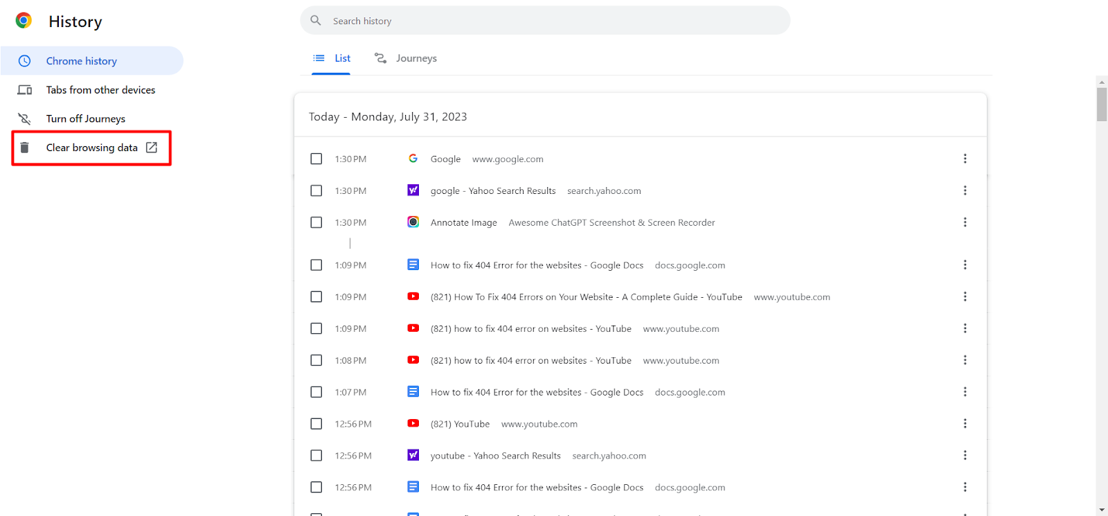Click the Turn off Journeys icon
This screenshot has width=1108, height=516.
tap(24, 118)
